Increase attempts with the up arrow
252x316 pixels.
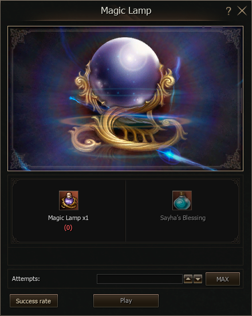pyautogui.click(x=188, y=279)
